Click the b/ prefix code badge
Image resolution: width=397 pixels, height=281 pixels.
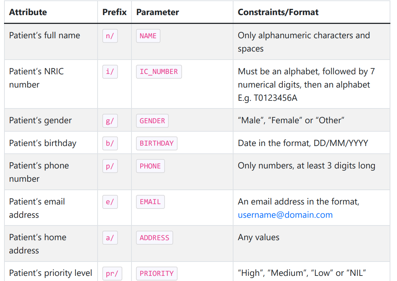[110, 143]
